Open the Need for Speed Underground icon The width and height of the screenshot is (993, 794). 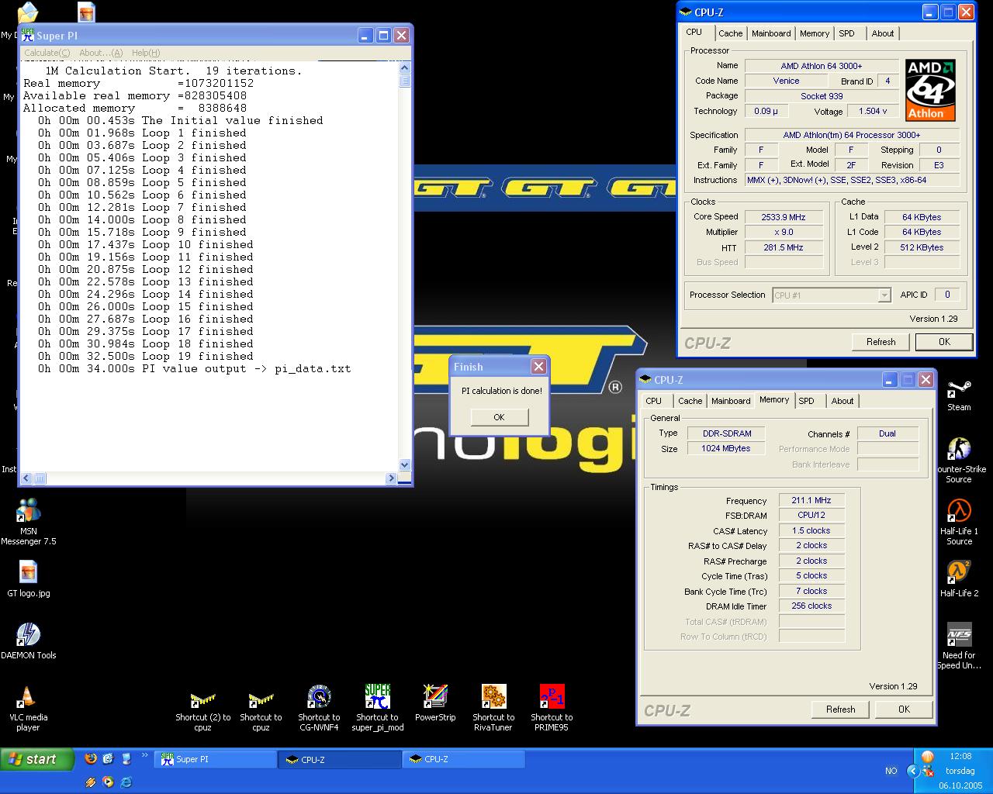(959, 646)
